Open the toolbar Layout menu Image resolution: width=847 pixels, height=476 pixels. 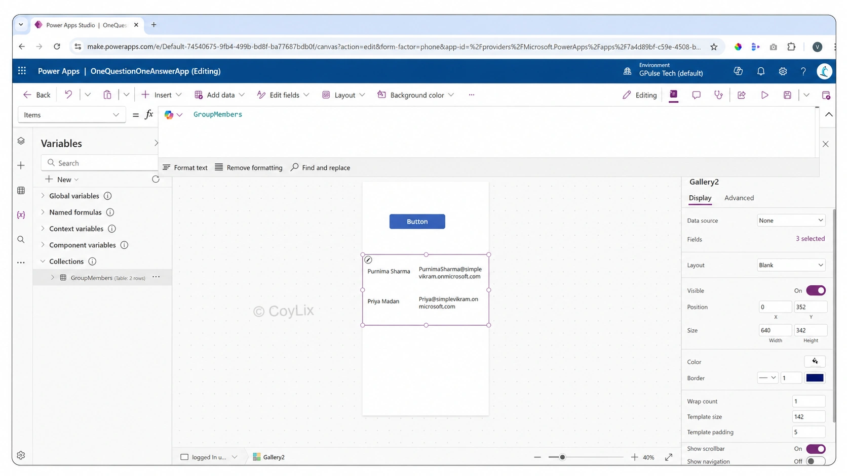coord(343,95)
